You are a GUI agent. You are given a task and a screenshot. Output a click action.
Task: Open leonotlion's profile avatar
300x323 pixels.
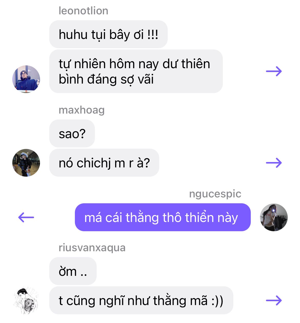(26, 79)
